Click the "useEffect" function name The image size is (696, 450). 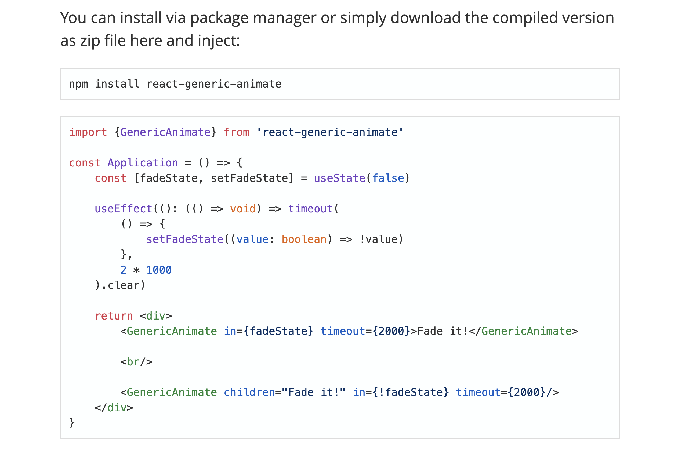tap(123, 209)
